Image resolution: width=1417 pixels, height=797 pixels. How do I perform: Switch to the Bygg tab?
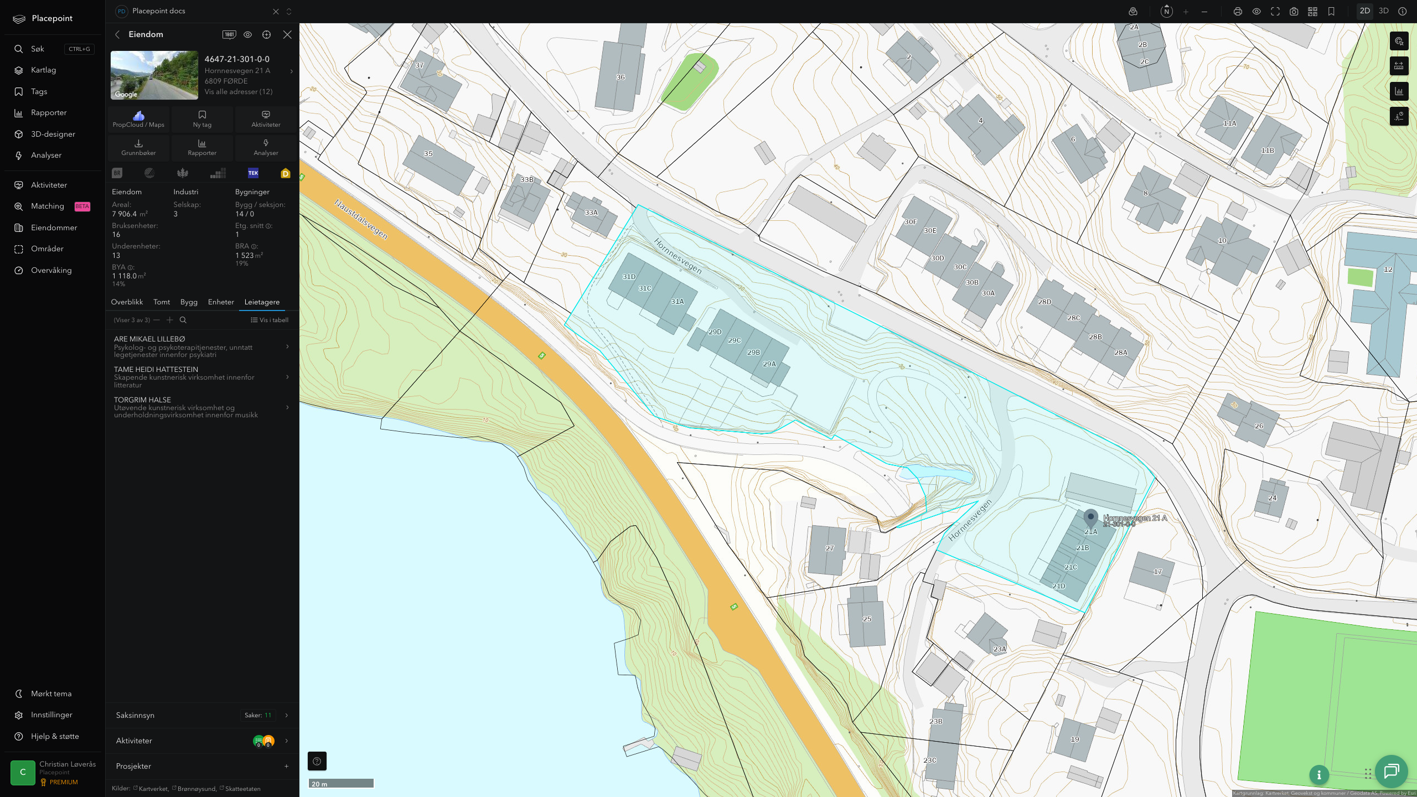[189, 302]
